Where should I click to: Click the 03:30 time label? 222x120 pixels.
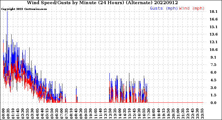tap(32, 114)
